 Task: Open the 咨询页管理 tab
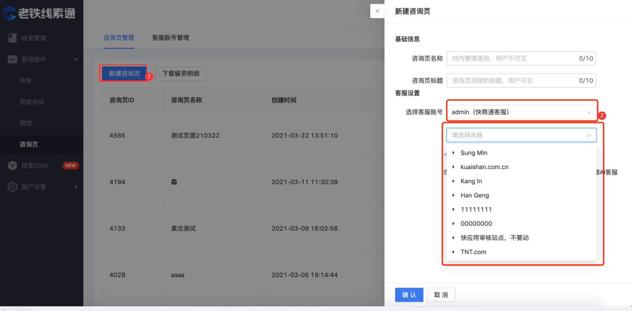[x=119, y=38]
